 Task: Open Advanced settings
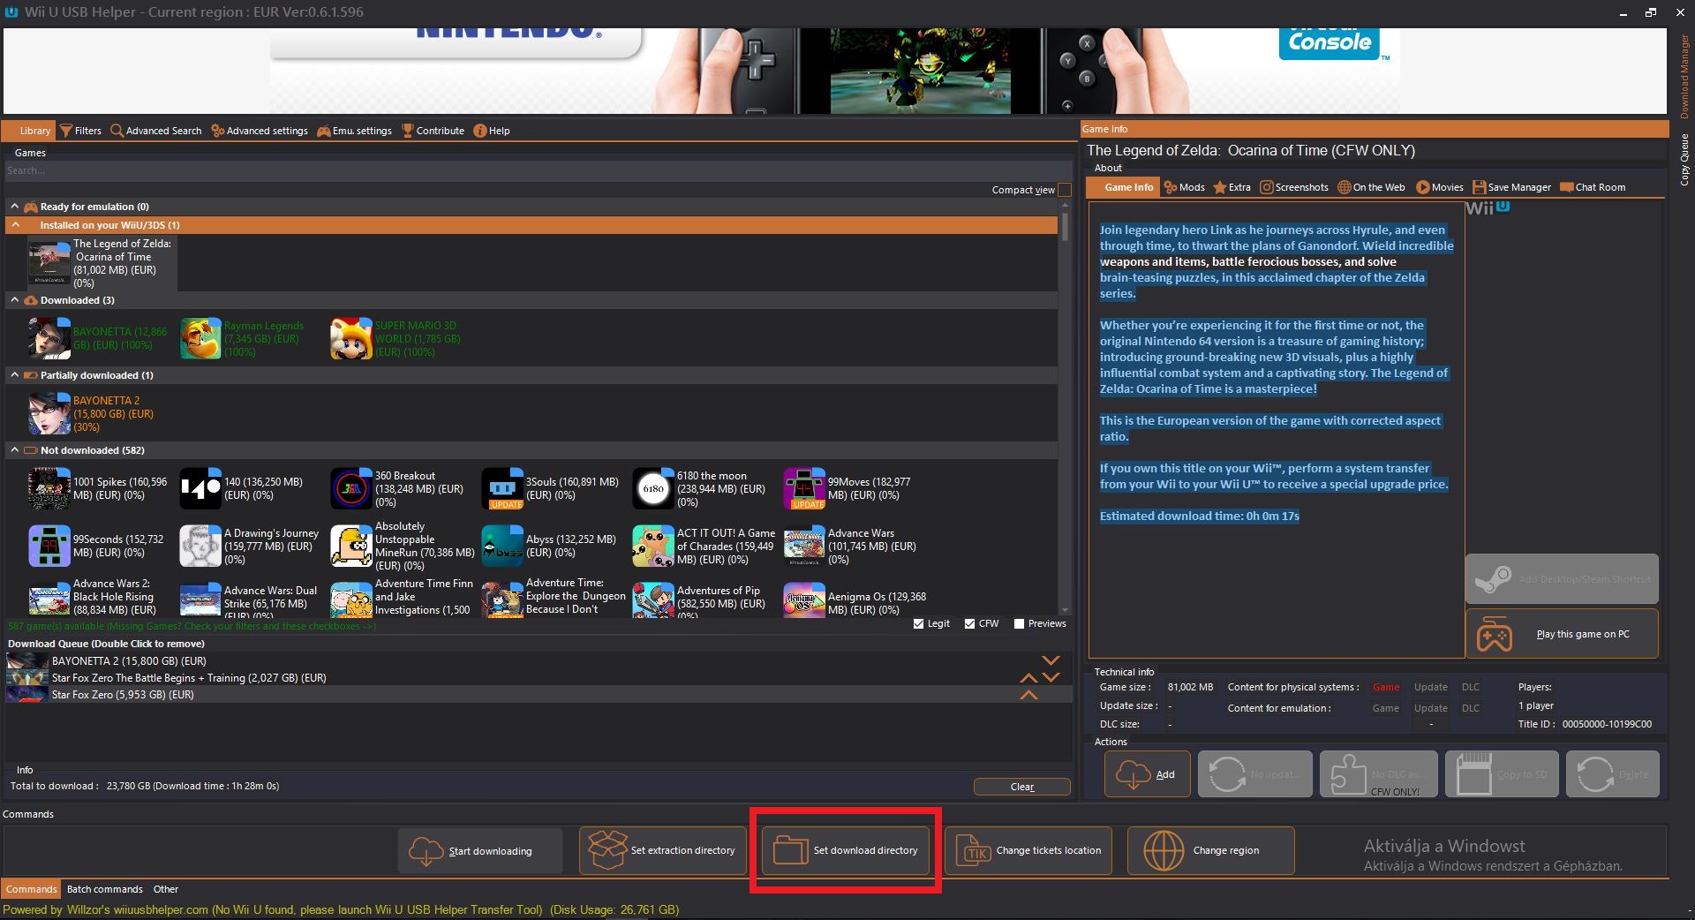tap(260, 131)
